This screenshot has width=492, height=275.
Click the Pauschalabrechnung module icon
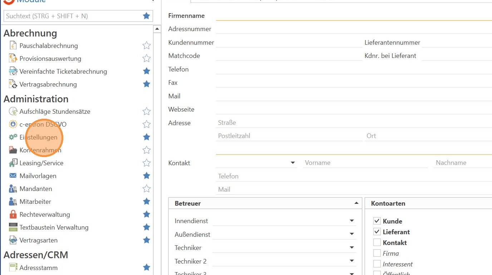(x=13, y=46)
